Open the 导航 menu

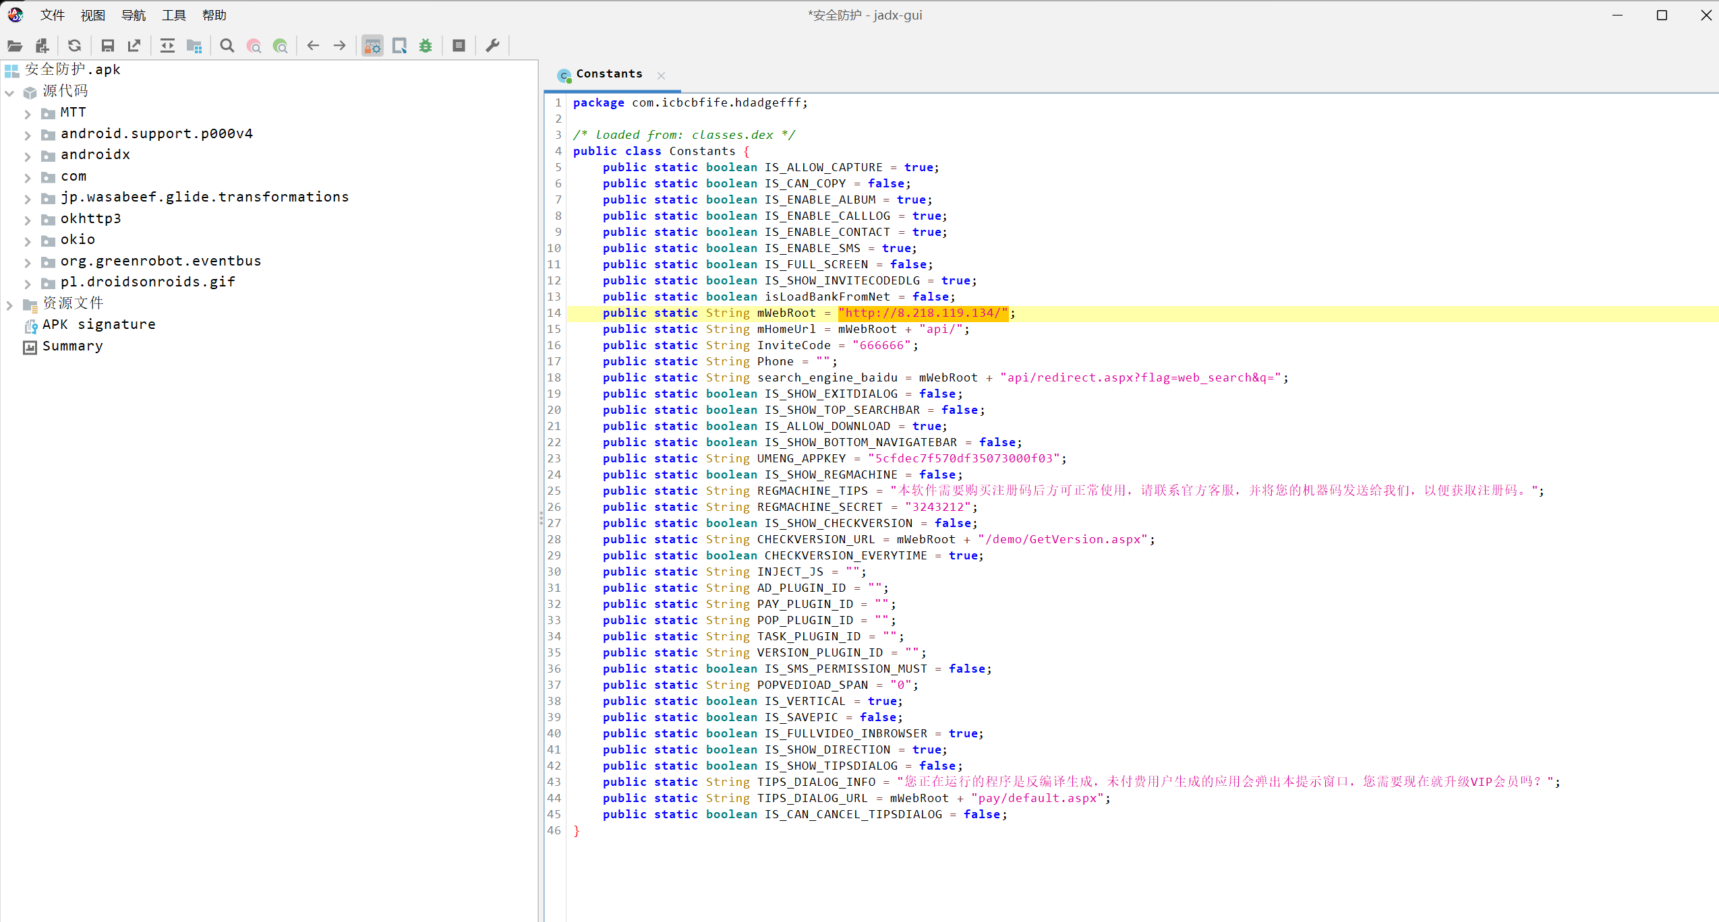(x=134, y=15)
